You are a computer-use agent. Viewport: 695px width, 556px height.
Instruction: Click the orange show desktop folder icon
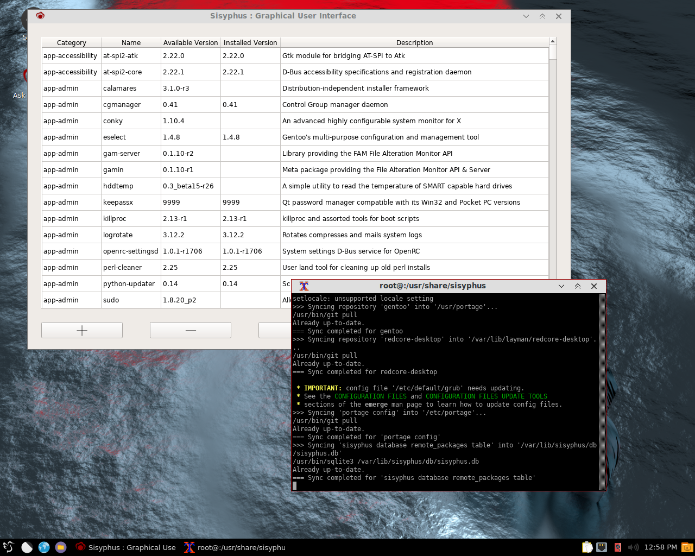[x=687, y=547]
